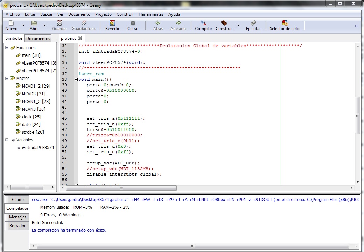Switch to the Mensajes tab
Viewport: 364px width, 252px height.
17,217
